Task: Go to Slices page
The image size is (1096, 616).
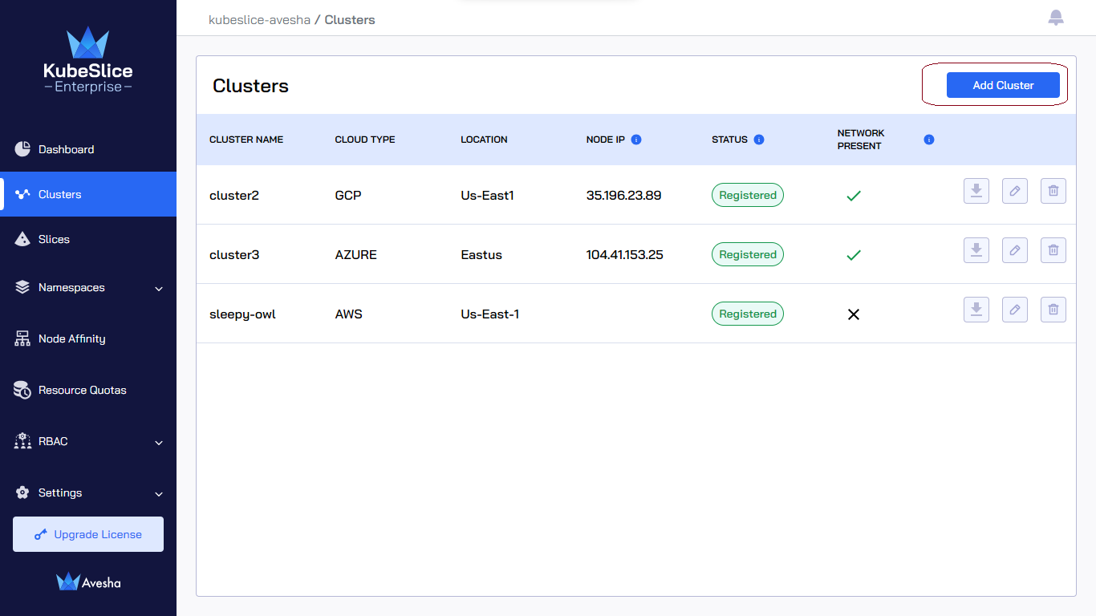Action: [88, 239]
